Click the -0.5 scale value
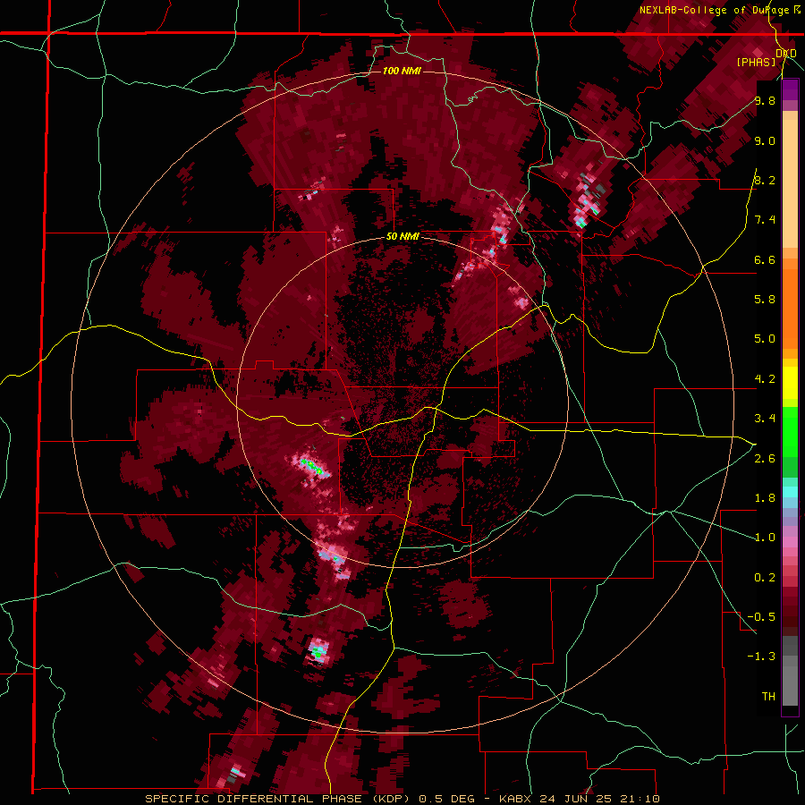 click(762, 616)
